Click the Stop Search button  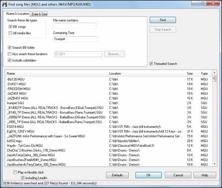pos(163,30)
